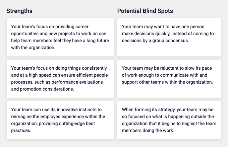Click 'promotion considerations' text line
The width and height of the screenshot is (228, 147).
[x=42, y=89]
